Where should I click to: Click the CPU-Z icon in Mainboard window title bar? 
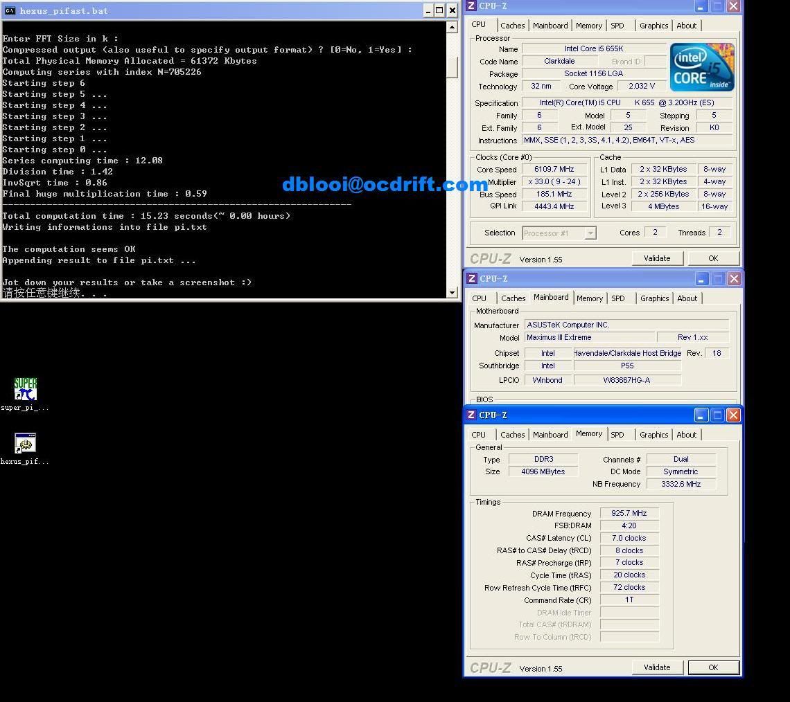coord(472,278)
